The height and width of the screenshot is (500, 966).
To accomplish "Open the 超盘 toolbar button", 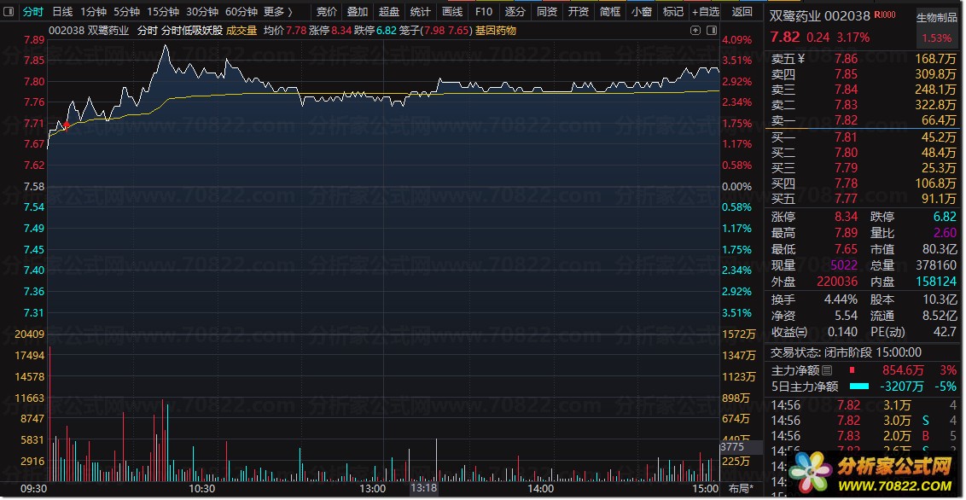I will pyautogui.click(x=389, y=12).
